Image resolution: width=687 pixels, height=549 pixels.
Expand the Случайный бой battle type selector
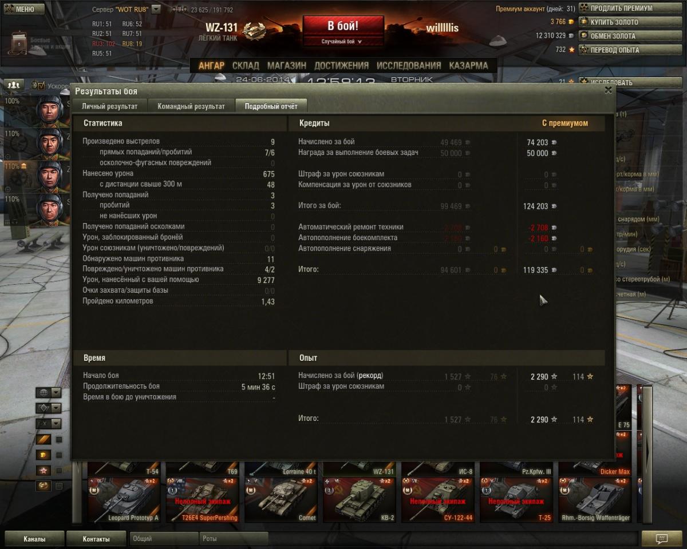pos(342,42)
